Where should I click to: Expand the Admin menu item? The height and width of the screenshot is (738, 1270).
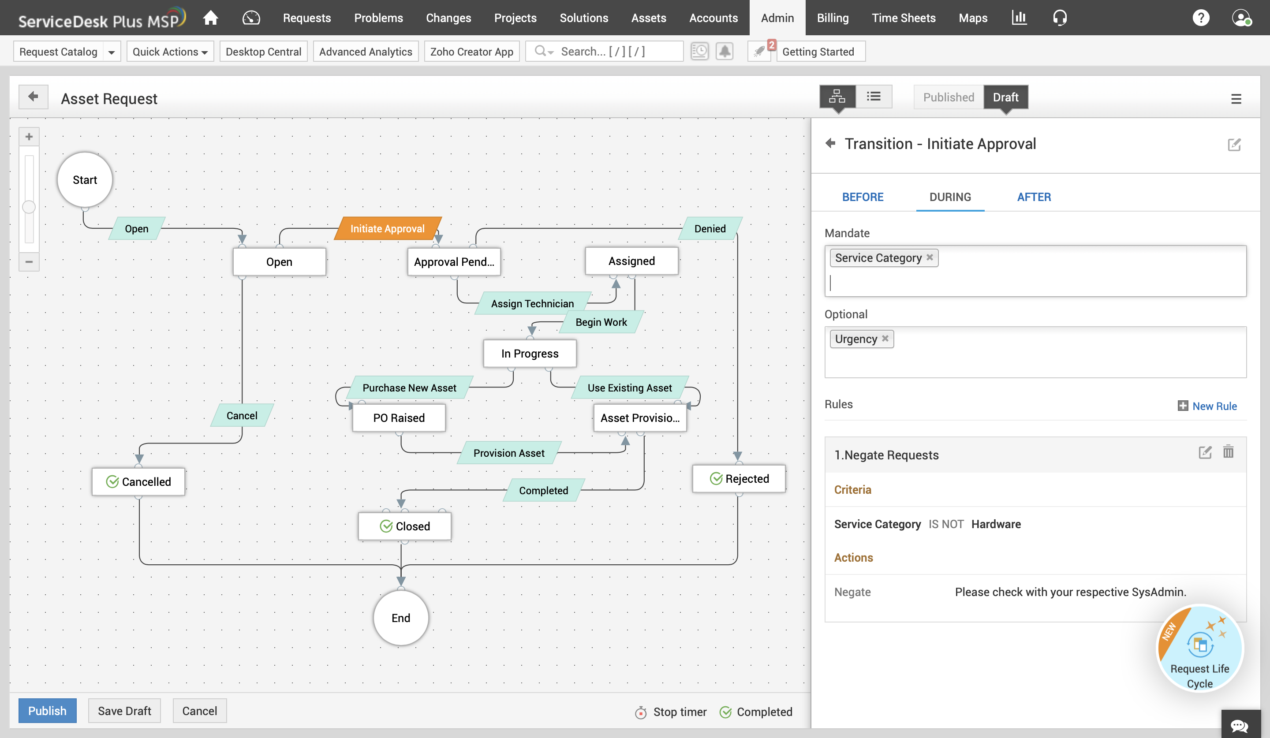[x=777, y=18]
